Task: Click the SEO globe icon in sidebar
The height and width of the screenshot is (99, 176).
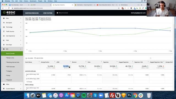Action: coord(4,49)
